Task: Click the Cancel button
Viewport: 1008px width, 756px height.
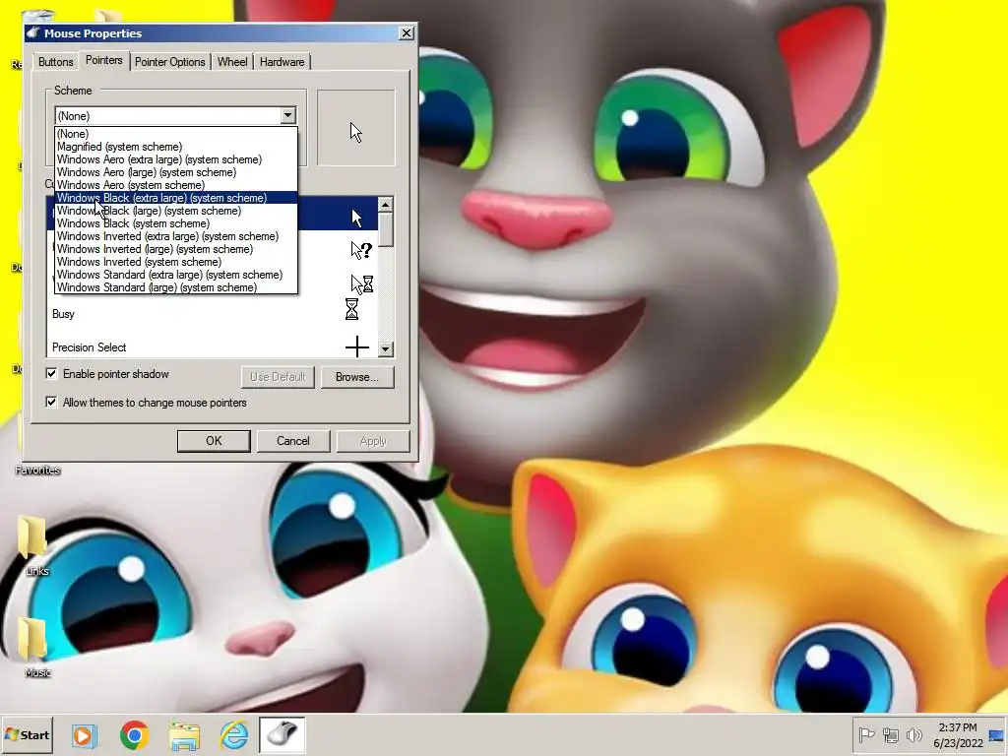Action: tap(293, 441)
